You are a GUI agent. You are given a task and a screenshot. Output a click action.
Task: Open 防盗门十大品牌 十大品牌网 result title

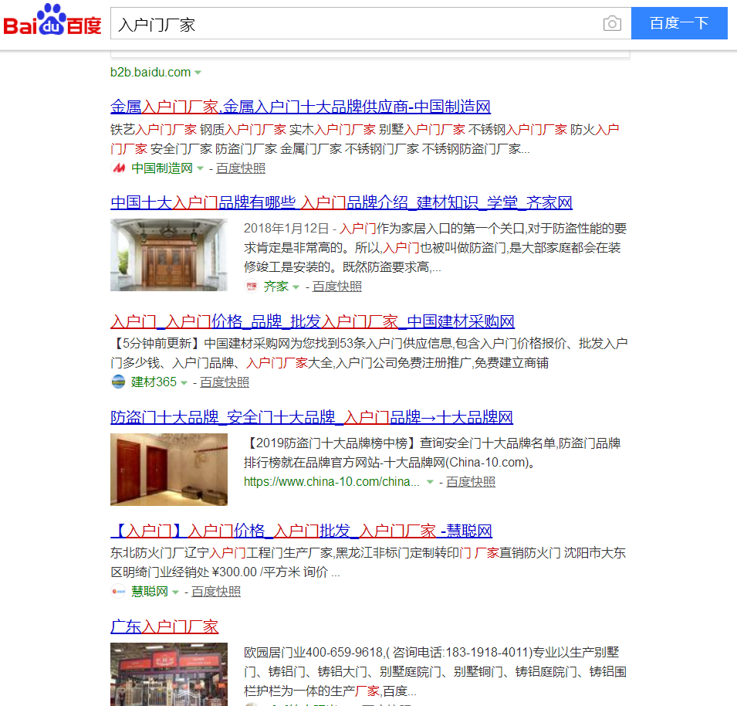tap(312, 417)
